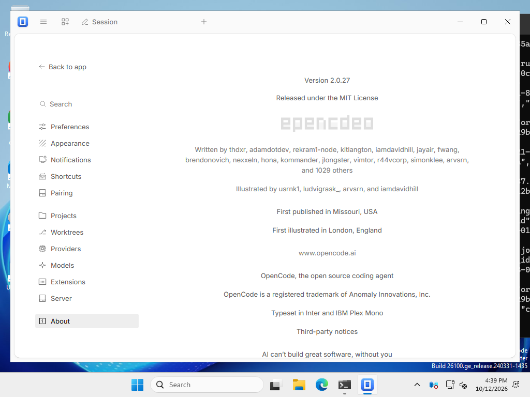Open Third-party notices
This screenshot has width=530, height=397.
pyautogui.click(x=327, y=331)
